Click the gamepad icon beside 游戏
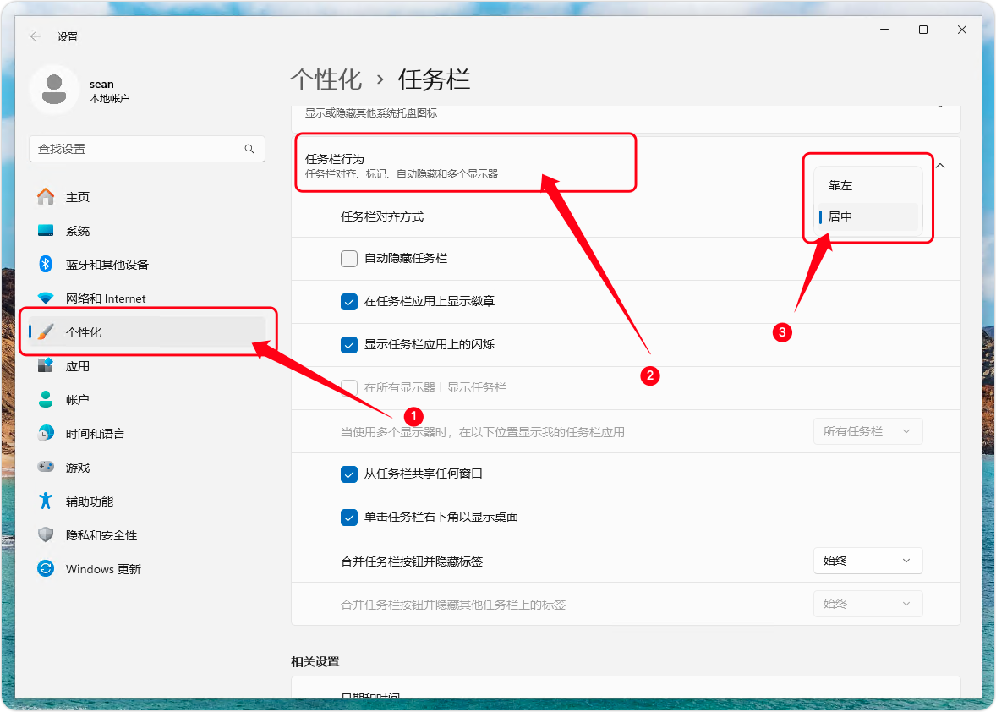The width and height of the screenshot is (996, 712). [x=46, y=467]
